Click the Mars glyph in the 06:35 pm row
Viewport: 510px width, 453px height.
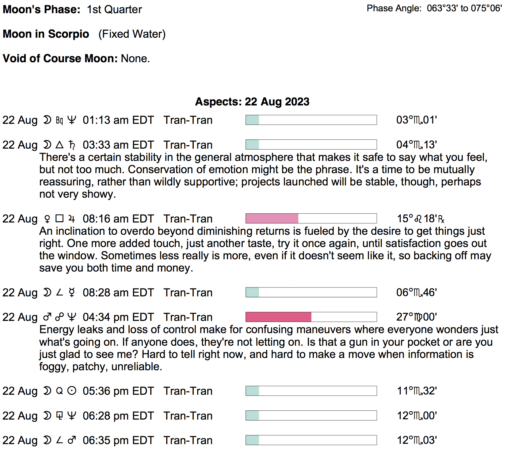pos(72,440)
